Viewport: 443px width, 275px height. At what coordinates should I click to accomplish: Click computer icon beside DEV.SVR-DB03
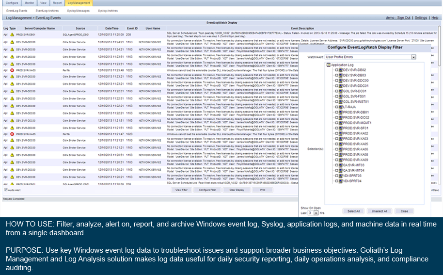(340, 75)
